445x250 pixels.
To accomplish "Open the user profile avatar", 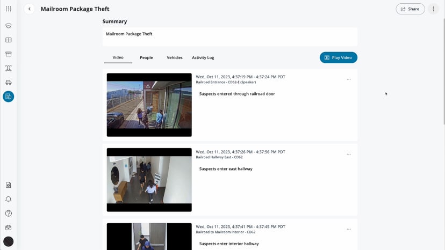I will tap(9, 242).
